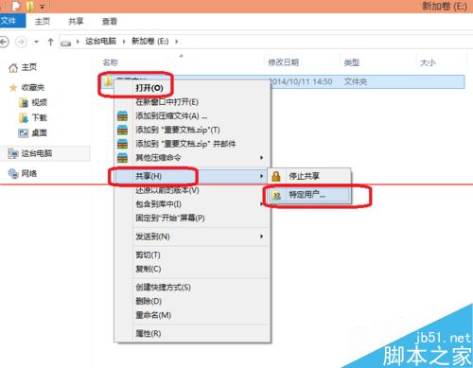The image size is (473, 368).
Task: Select 网络 in the navigation pane
Action: 29,173
